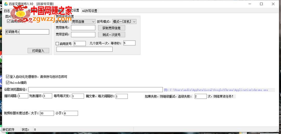Click the 获取宽带信息 button
Screen dimensions: 281x134
(x=111, y=28)
